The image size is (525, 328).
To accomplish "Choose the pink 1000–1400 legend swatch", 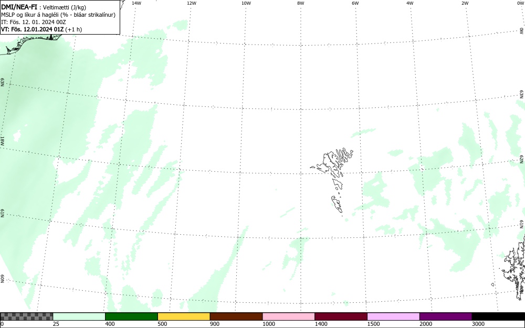I will coord(289,316).
